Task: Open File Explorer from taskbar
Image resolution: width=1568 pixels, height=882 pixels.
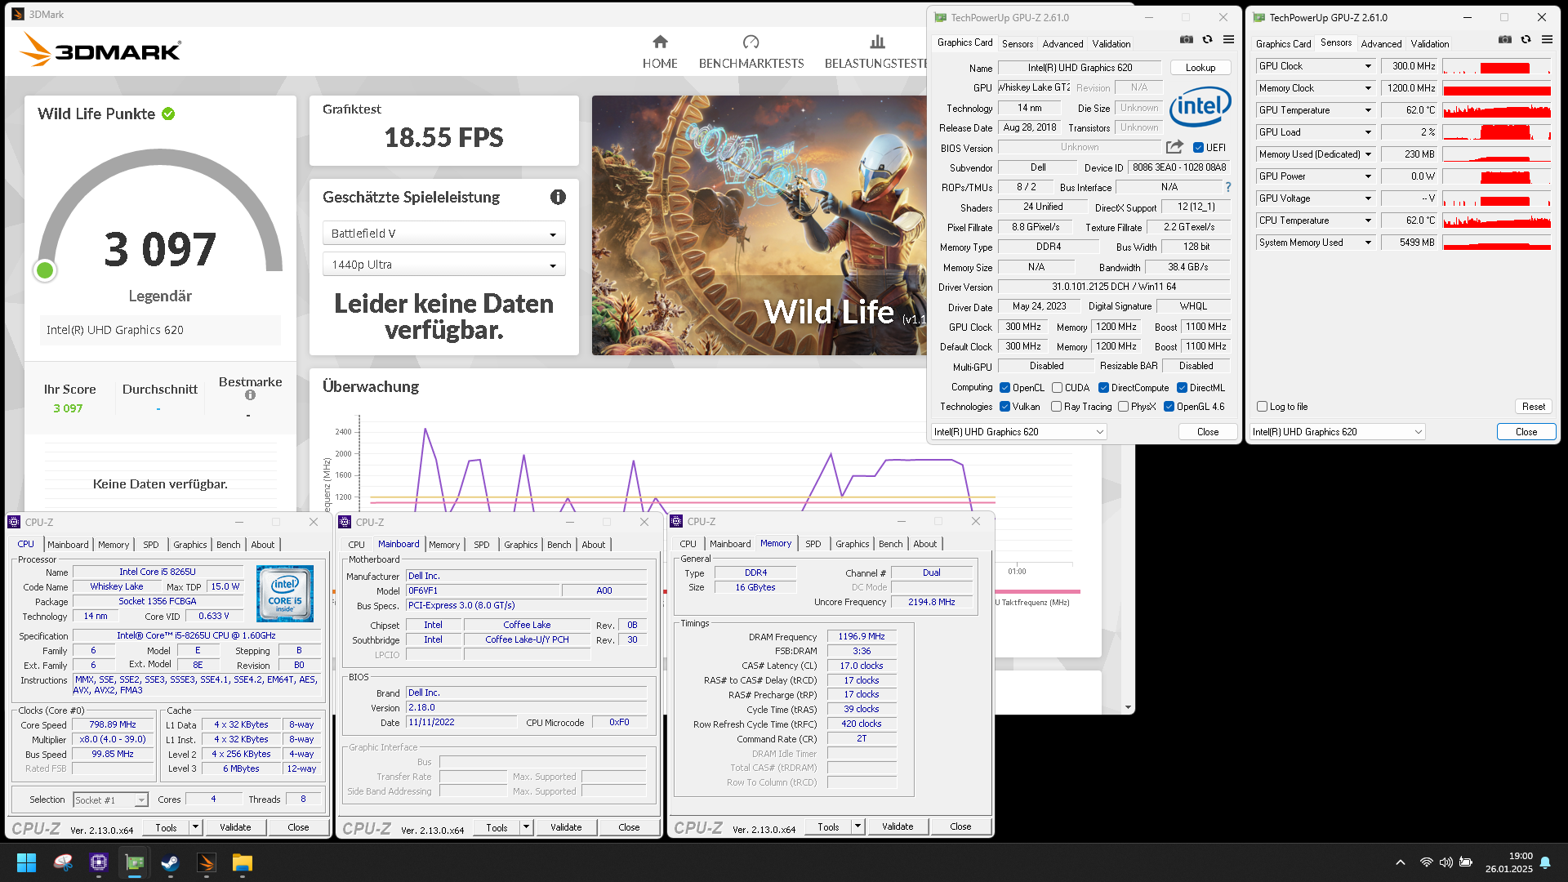Action: pyautogui.click(x=242, y=862)
